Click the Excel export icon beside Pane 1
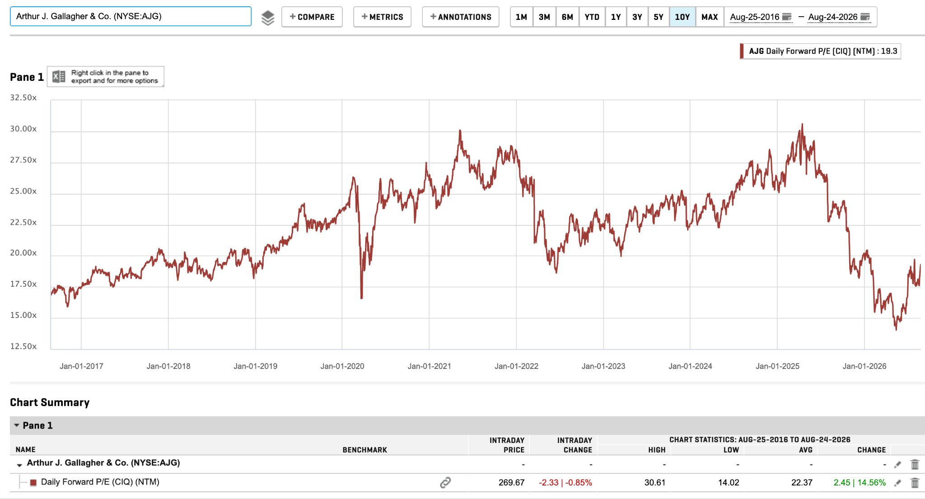This screenshot has width=925, height=499. (59, 77)
